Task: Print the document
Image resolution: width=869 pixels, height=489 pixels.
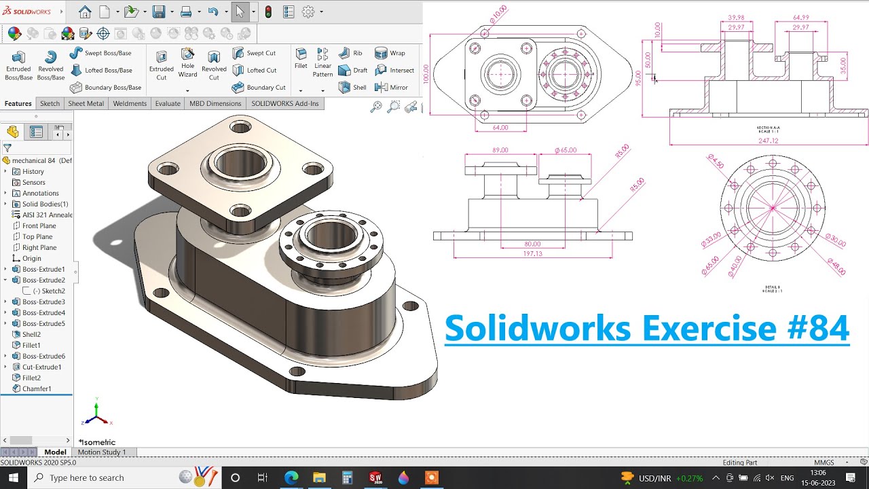Action: [186, 12]
